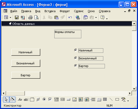Toggle the Control Wizards wand tool
Image resolution: width=138 pixels, height=109 pixels.
pos(12,99)
